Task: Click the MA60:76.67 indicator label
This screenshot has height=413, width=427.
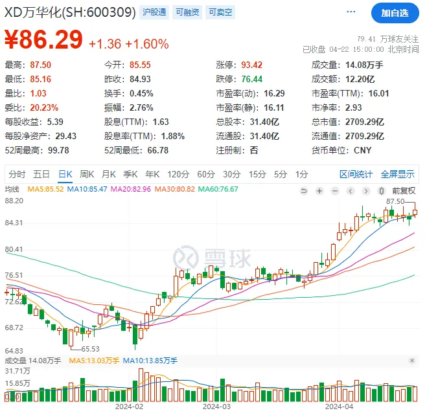Action: click(x=218, y=189)
